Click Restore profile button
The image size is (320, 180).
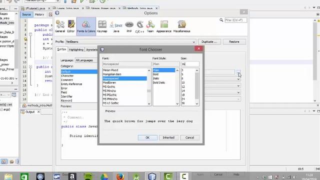(234, 42)
